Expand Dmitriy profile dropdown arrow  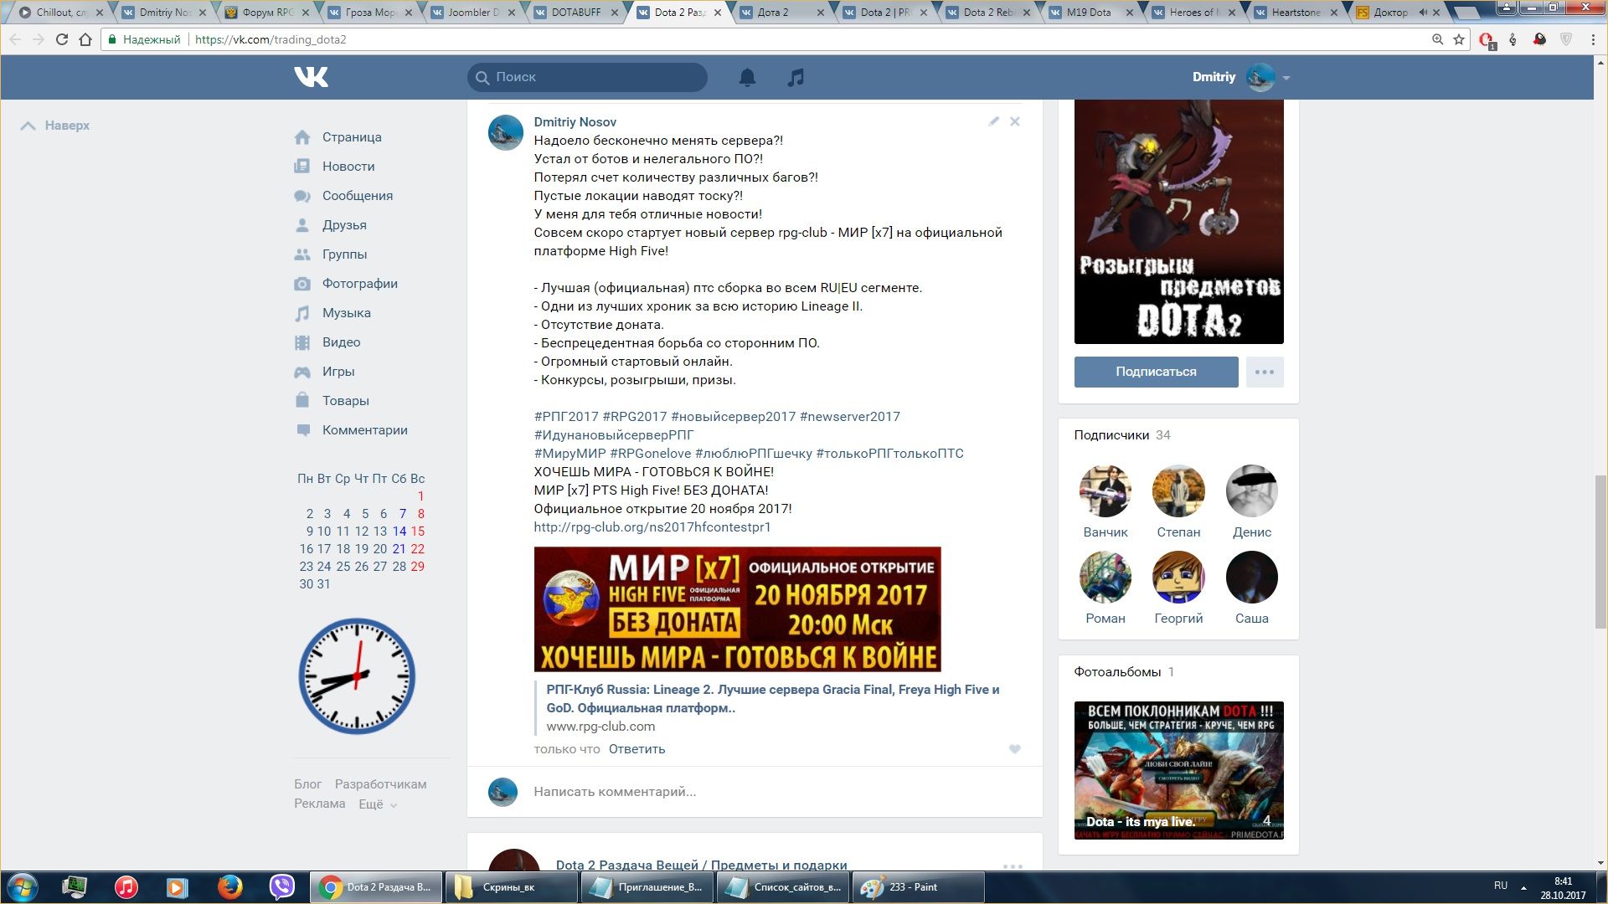1286,78
